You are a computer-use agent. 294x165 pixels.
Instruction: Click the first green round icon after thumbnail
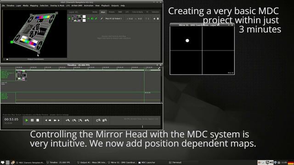(89, 19)
